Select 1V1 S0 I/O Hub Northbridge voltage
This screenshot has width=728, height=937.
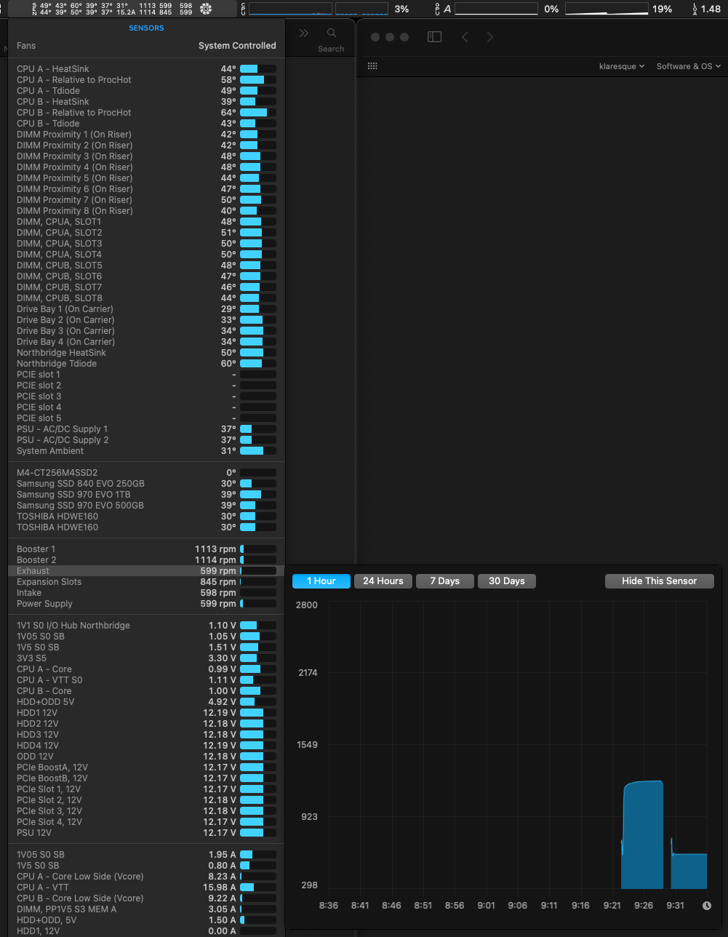pos(146,626)
